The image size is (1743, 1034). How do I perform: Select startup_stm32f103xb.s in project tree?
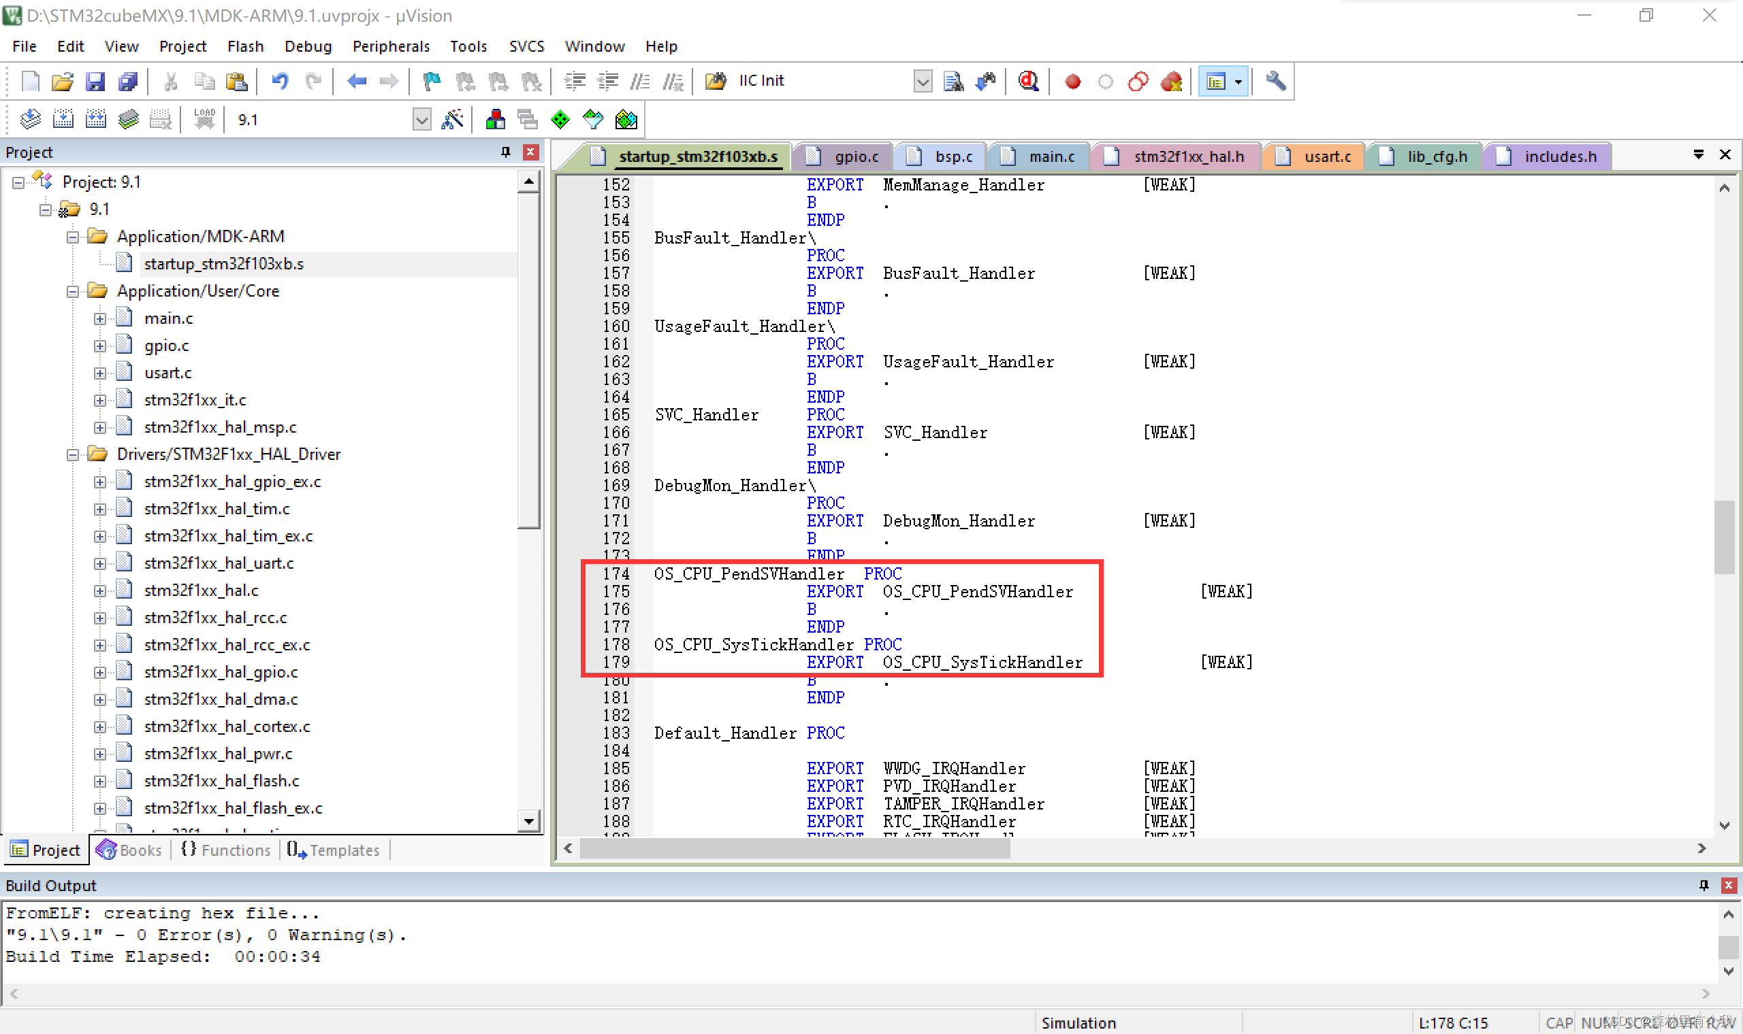point(223,264)
